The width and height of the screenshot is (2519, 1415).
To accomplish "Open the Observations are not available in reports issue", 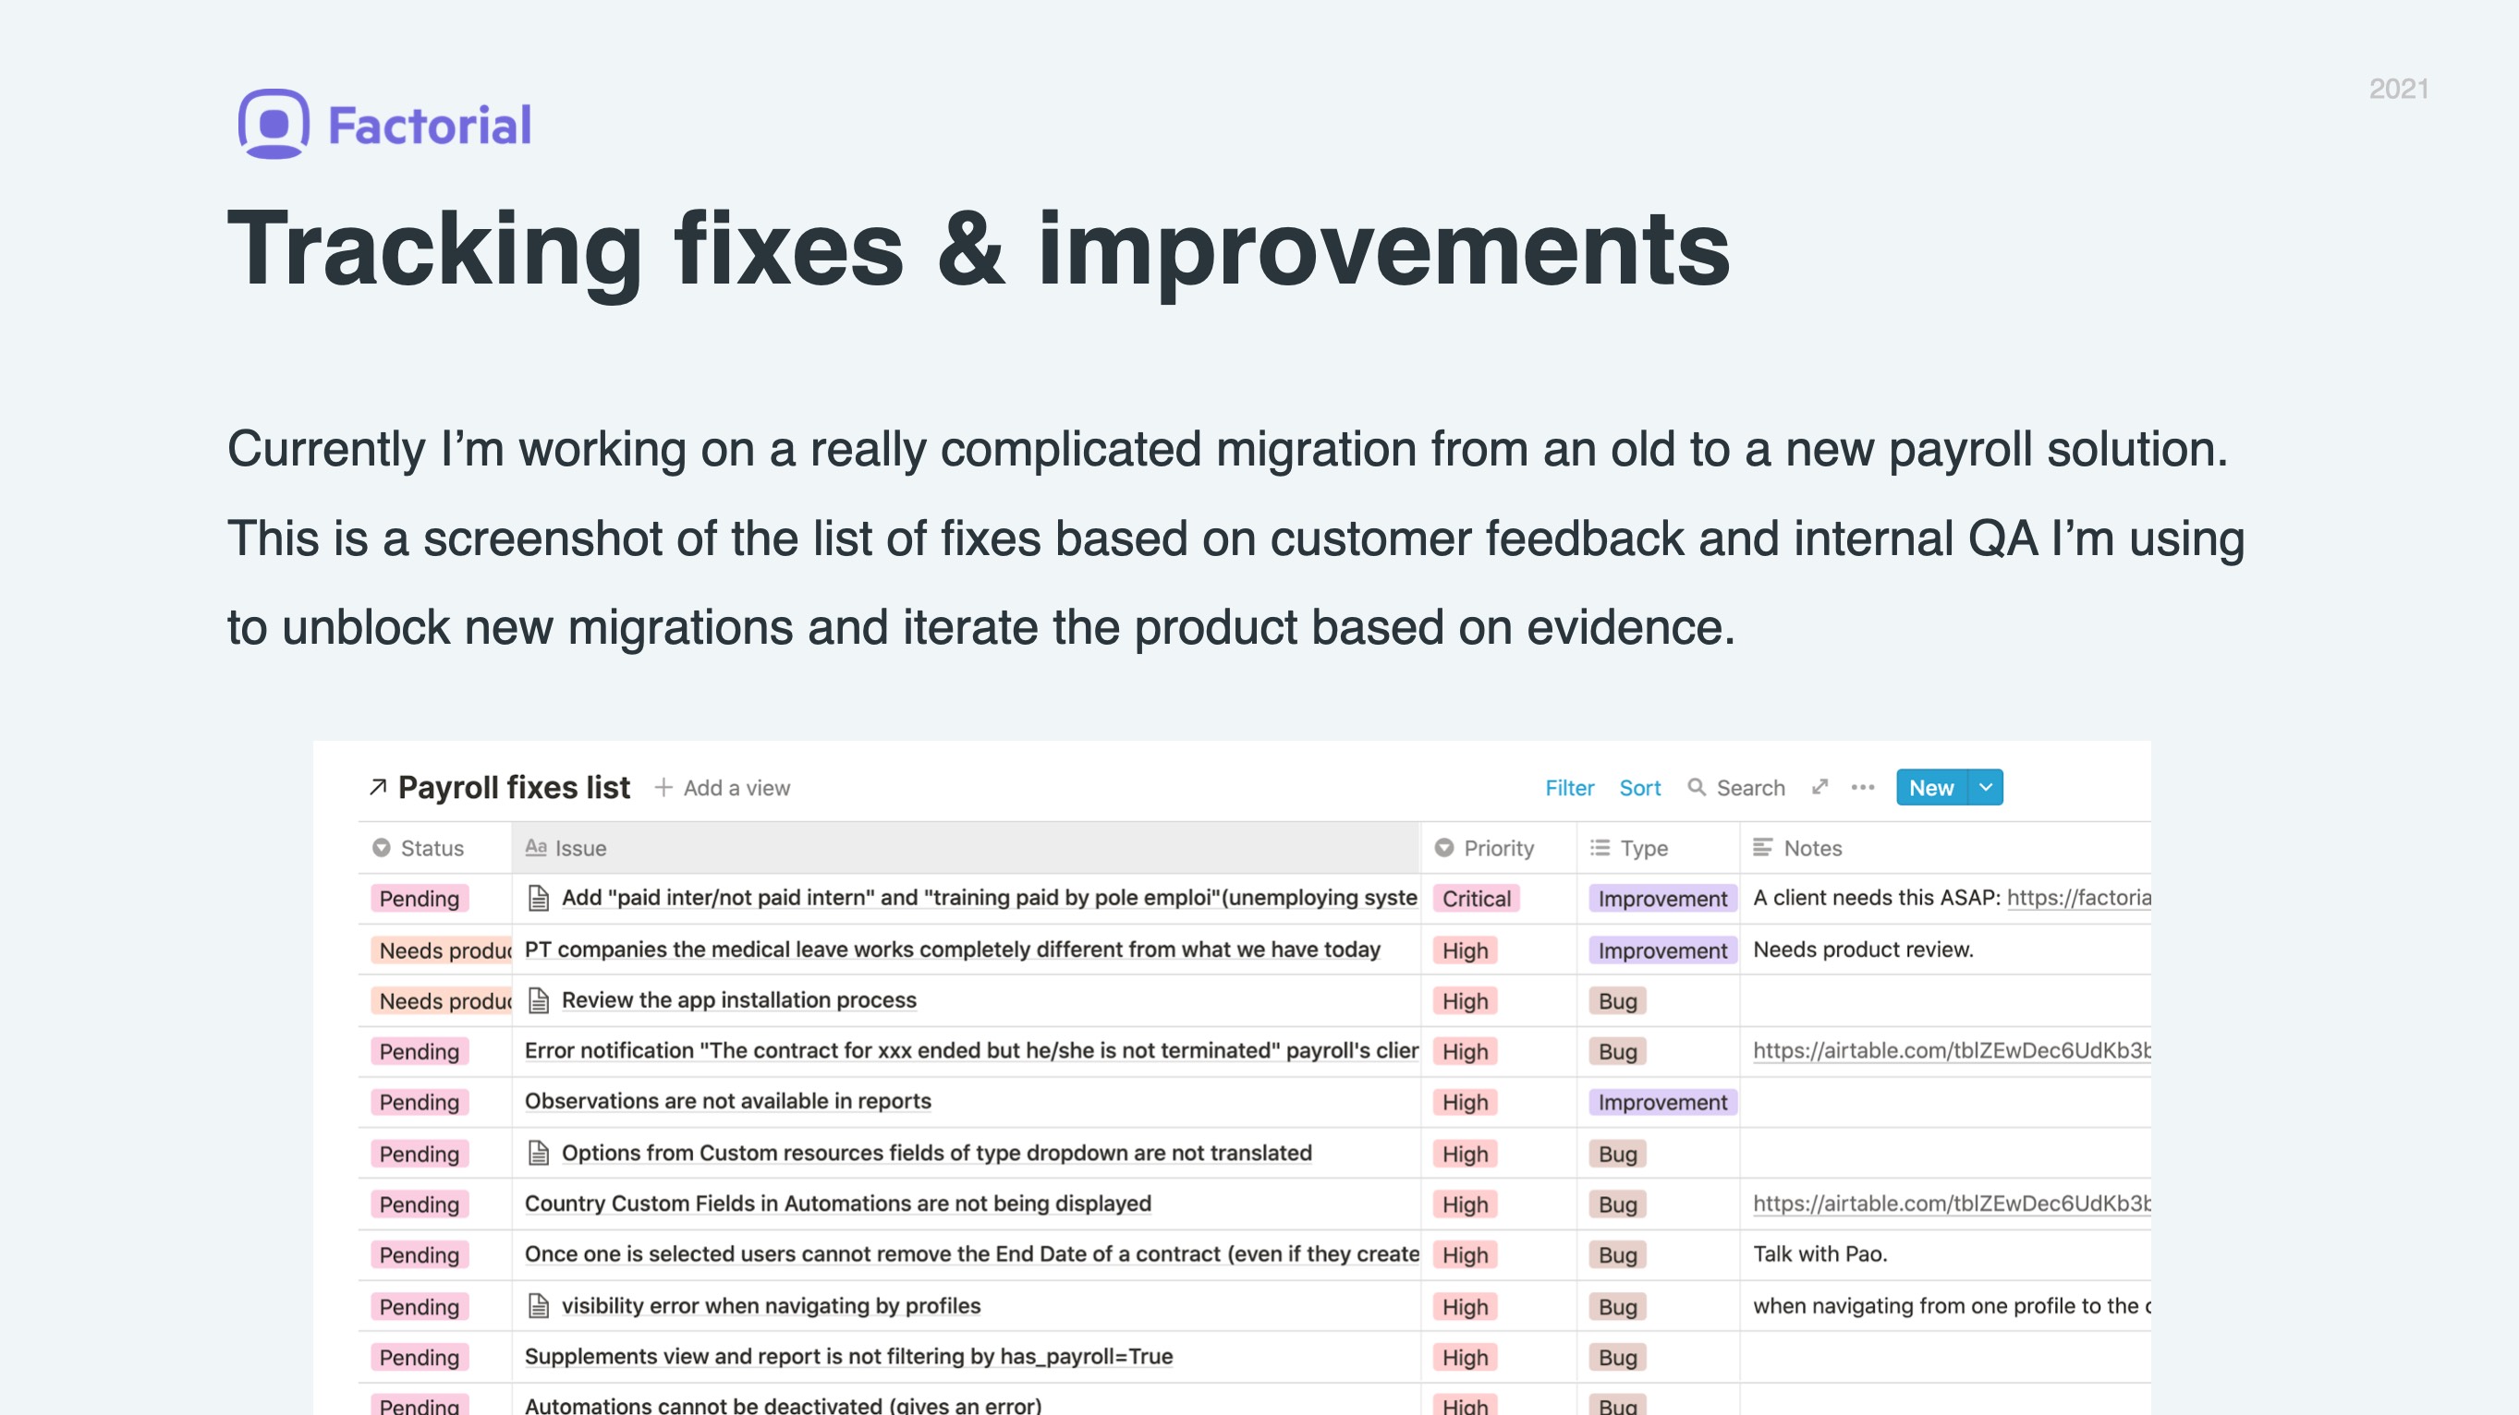I will pos(727,1101).
